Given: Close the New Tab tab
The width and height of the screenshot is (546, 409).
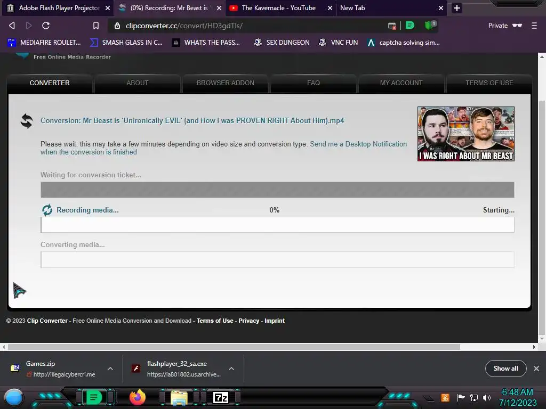Looking at the screenshot, I should (441, 8).
